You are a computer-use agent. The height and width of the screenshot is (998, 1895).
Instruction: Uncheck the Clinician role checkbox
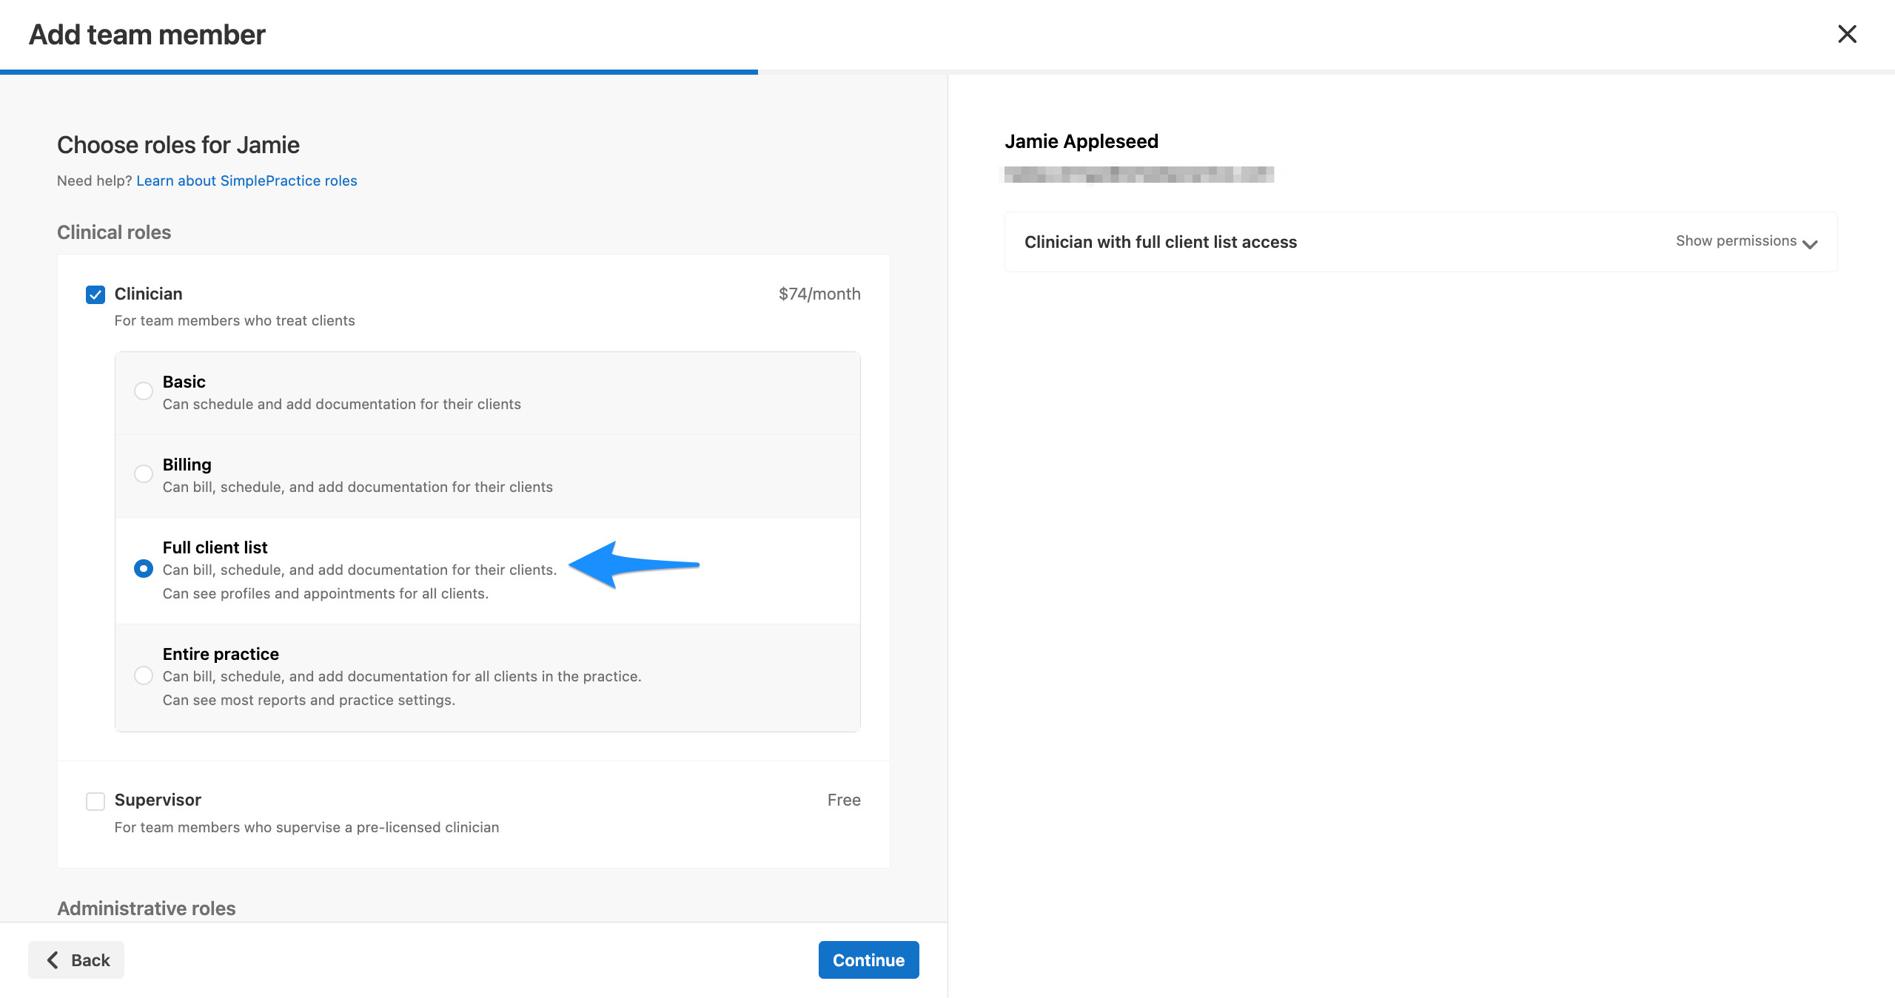click(95, 294)
